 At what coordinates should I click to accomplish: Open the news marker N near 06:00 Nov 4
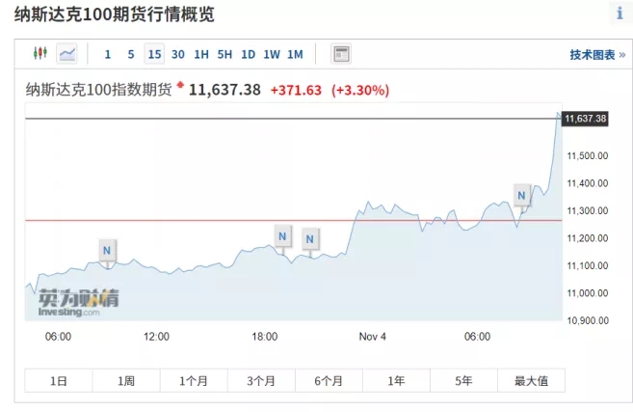click(521, 196)
